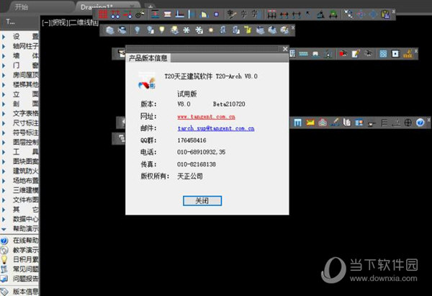
Task: Click the crosshair circle icon in lower toolbar
Action: (408, 122)
